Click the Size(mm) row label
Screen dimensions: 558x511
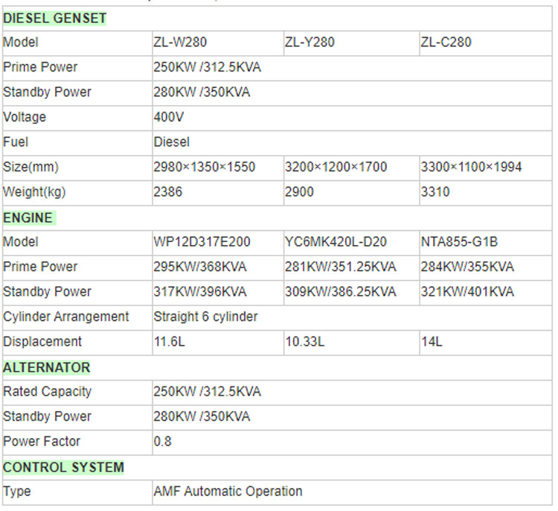pyautogui.click(x=31, y=167)
